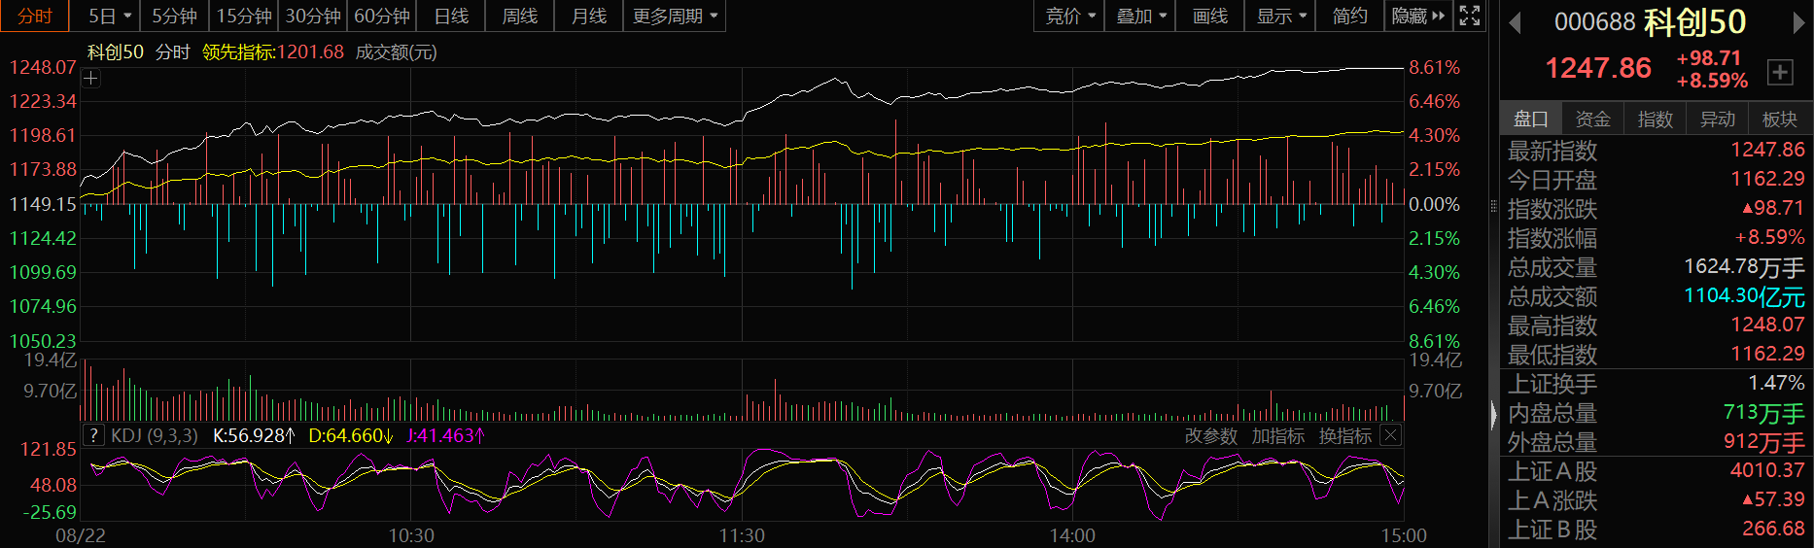Viewport: 1814px width, 548px height.
Task: Click the 上证A股 4010.37 value
Action: coord(1767,470)
